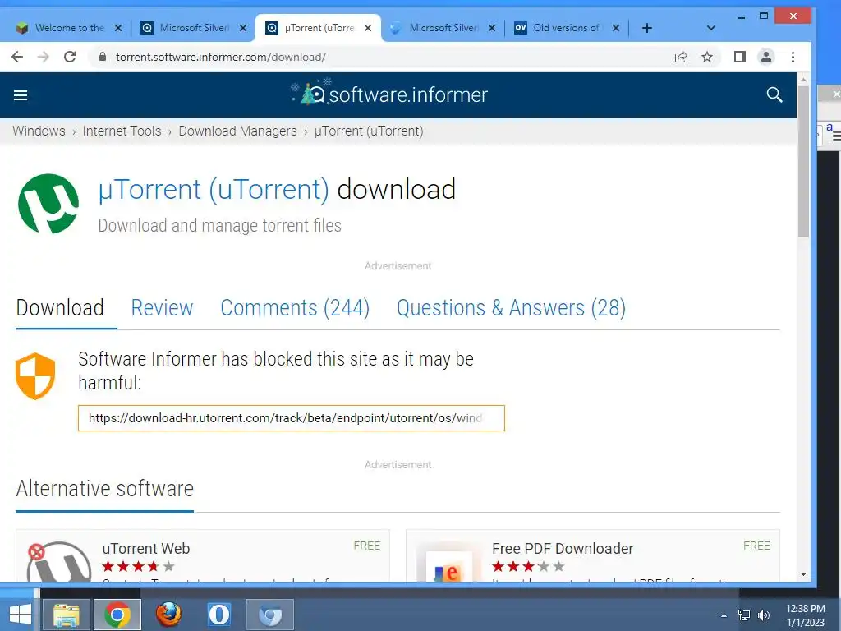This screenshot has width=841, height=631.
Task: Click the uTorrent Web app icon
Action: (x=59, y=561)
